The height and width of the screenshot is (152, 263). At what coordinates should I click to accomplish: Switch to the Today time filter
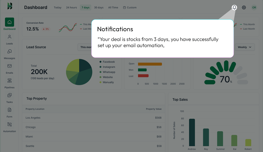(x=58, y=7)
